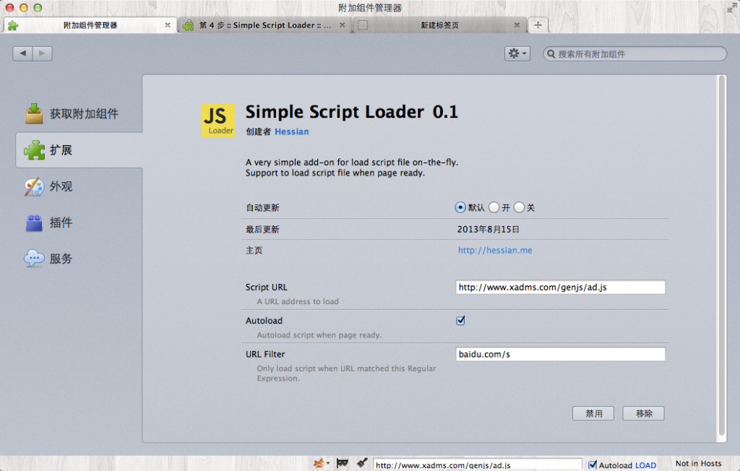Focus the URL Filter input field
Image resolution: width=740 pixels, height=471 pixels.
click(x=561, y=354)
